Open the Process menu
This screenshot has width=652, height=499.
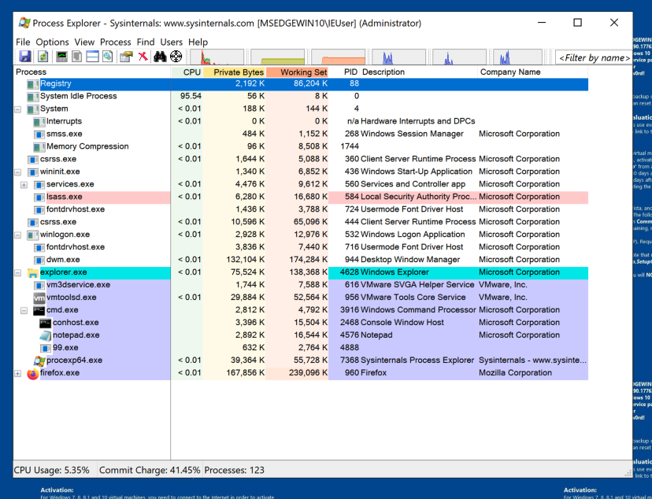pyautogui.click(x=115, y=42)
